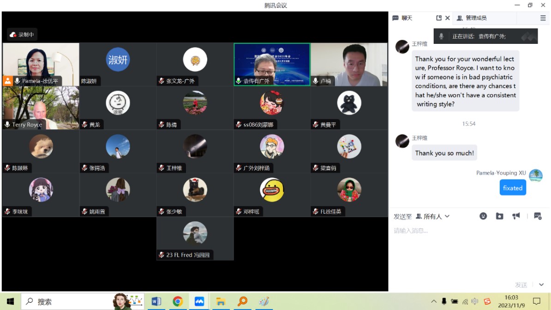Toggle microphone for Terry Royce

tap(7, 125)
